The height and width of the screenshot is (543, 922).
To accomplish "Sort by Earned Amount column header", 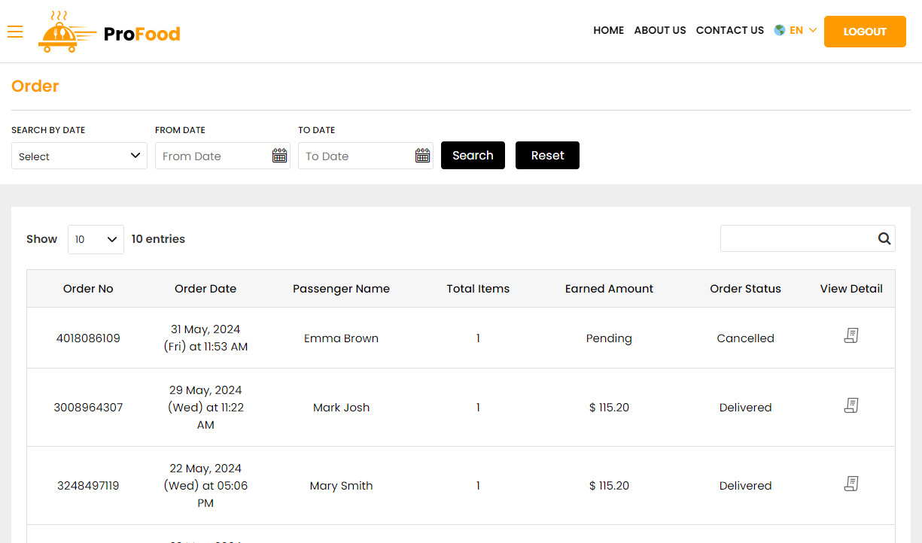I will coord(609,289).
